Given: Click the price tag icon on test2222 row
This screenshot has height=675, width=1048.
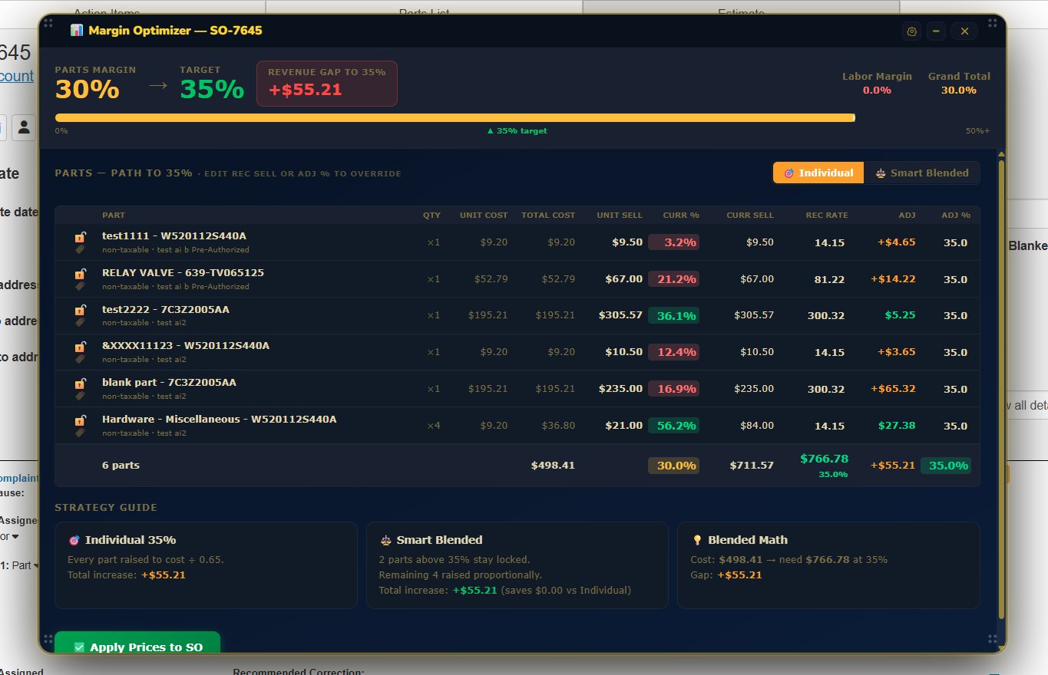Looking at the screenshot, I should (x=80, y=323).
